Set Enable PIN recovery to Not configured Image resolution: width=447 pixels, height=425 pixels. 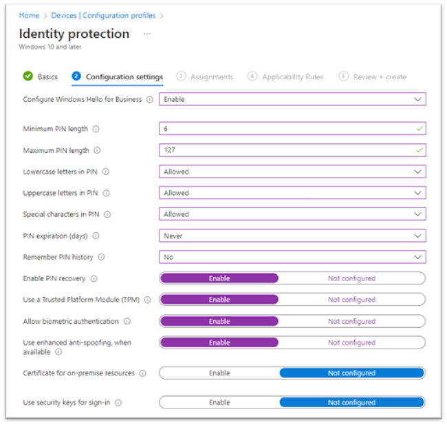(351, 278)
